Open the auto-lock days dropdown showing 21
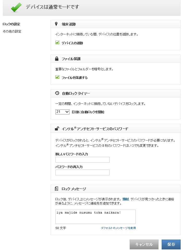The width and height of the screenshot is (183, 251). pos(62,112)
